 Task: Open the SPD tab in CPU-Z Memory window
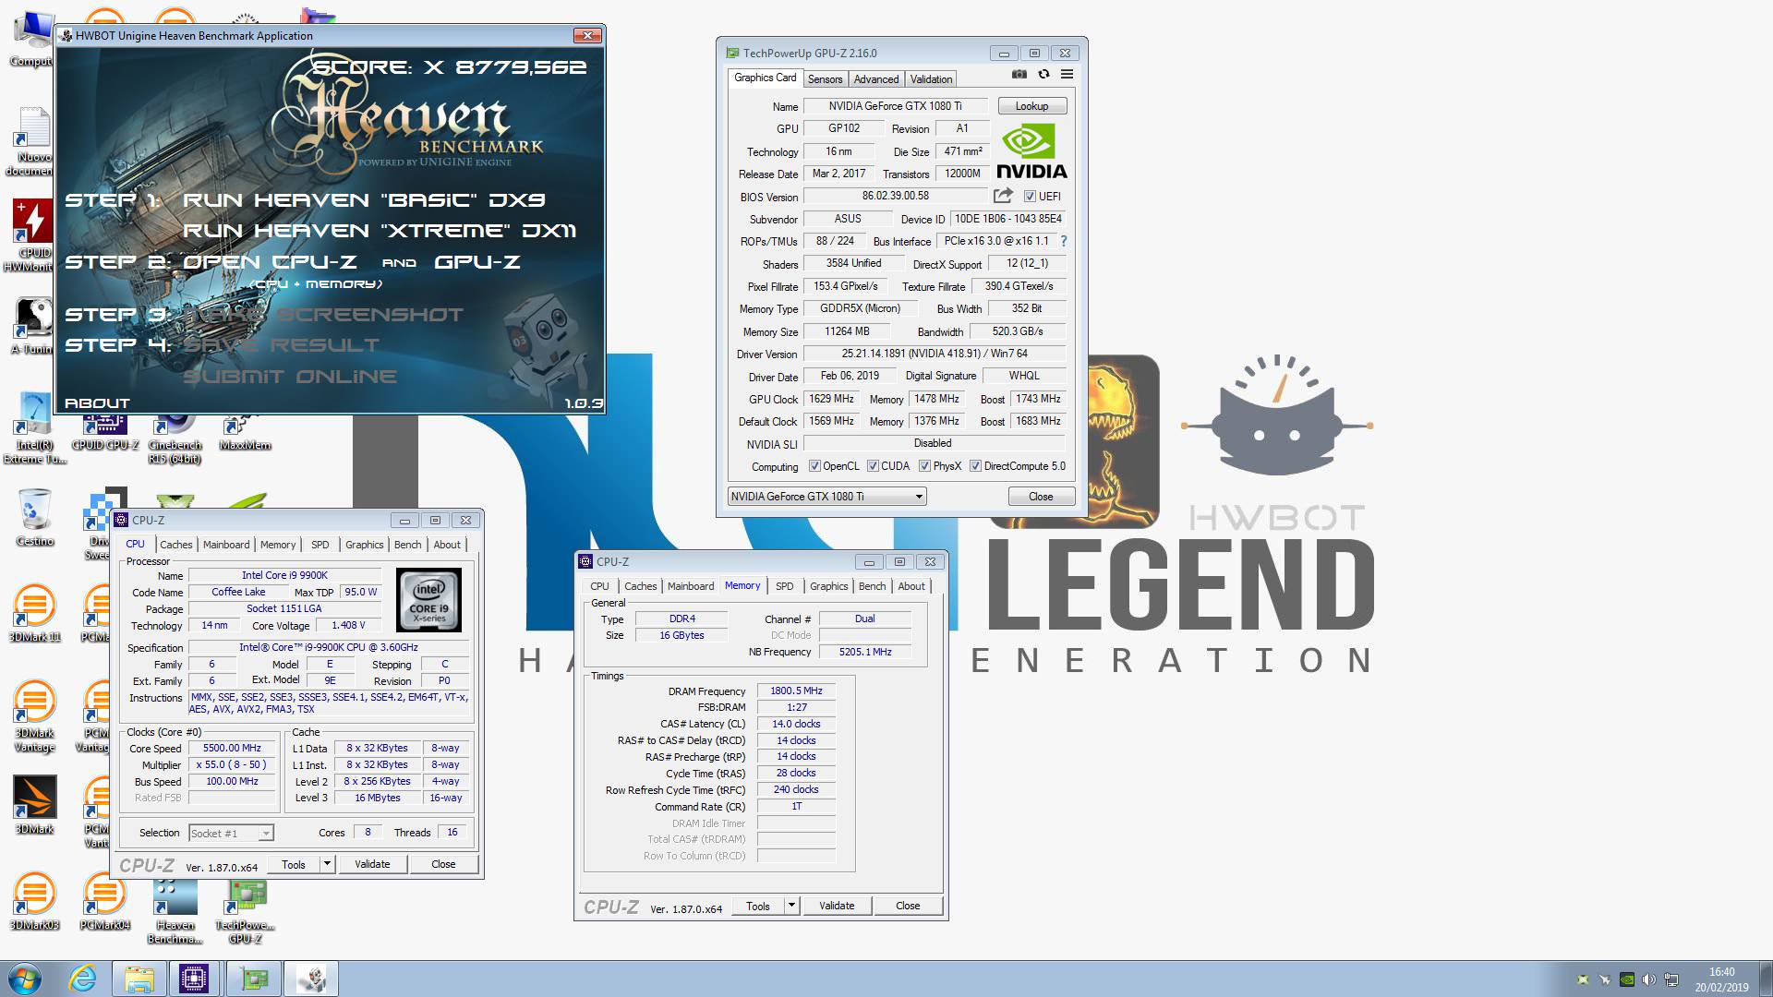[x=784, y=586]
